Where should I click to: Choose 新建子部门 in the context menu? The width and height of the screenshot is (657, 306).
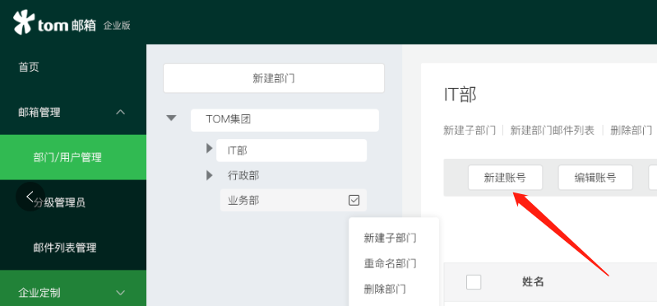pos(390,238)
